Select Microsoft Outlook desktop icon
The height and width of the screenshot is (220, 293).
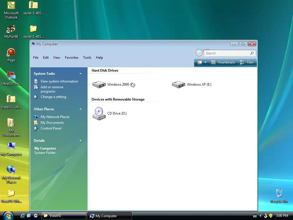coord(11,10)
